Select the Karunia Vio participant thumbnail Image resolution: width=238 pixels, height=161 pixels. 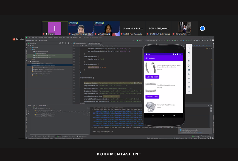tap(185, 28)
